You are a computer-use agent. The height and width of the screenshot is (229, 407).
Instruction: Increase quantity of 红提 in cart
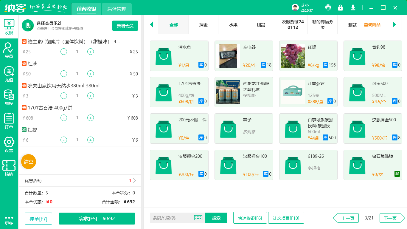[x=91, y=140]
